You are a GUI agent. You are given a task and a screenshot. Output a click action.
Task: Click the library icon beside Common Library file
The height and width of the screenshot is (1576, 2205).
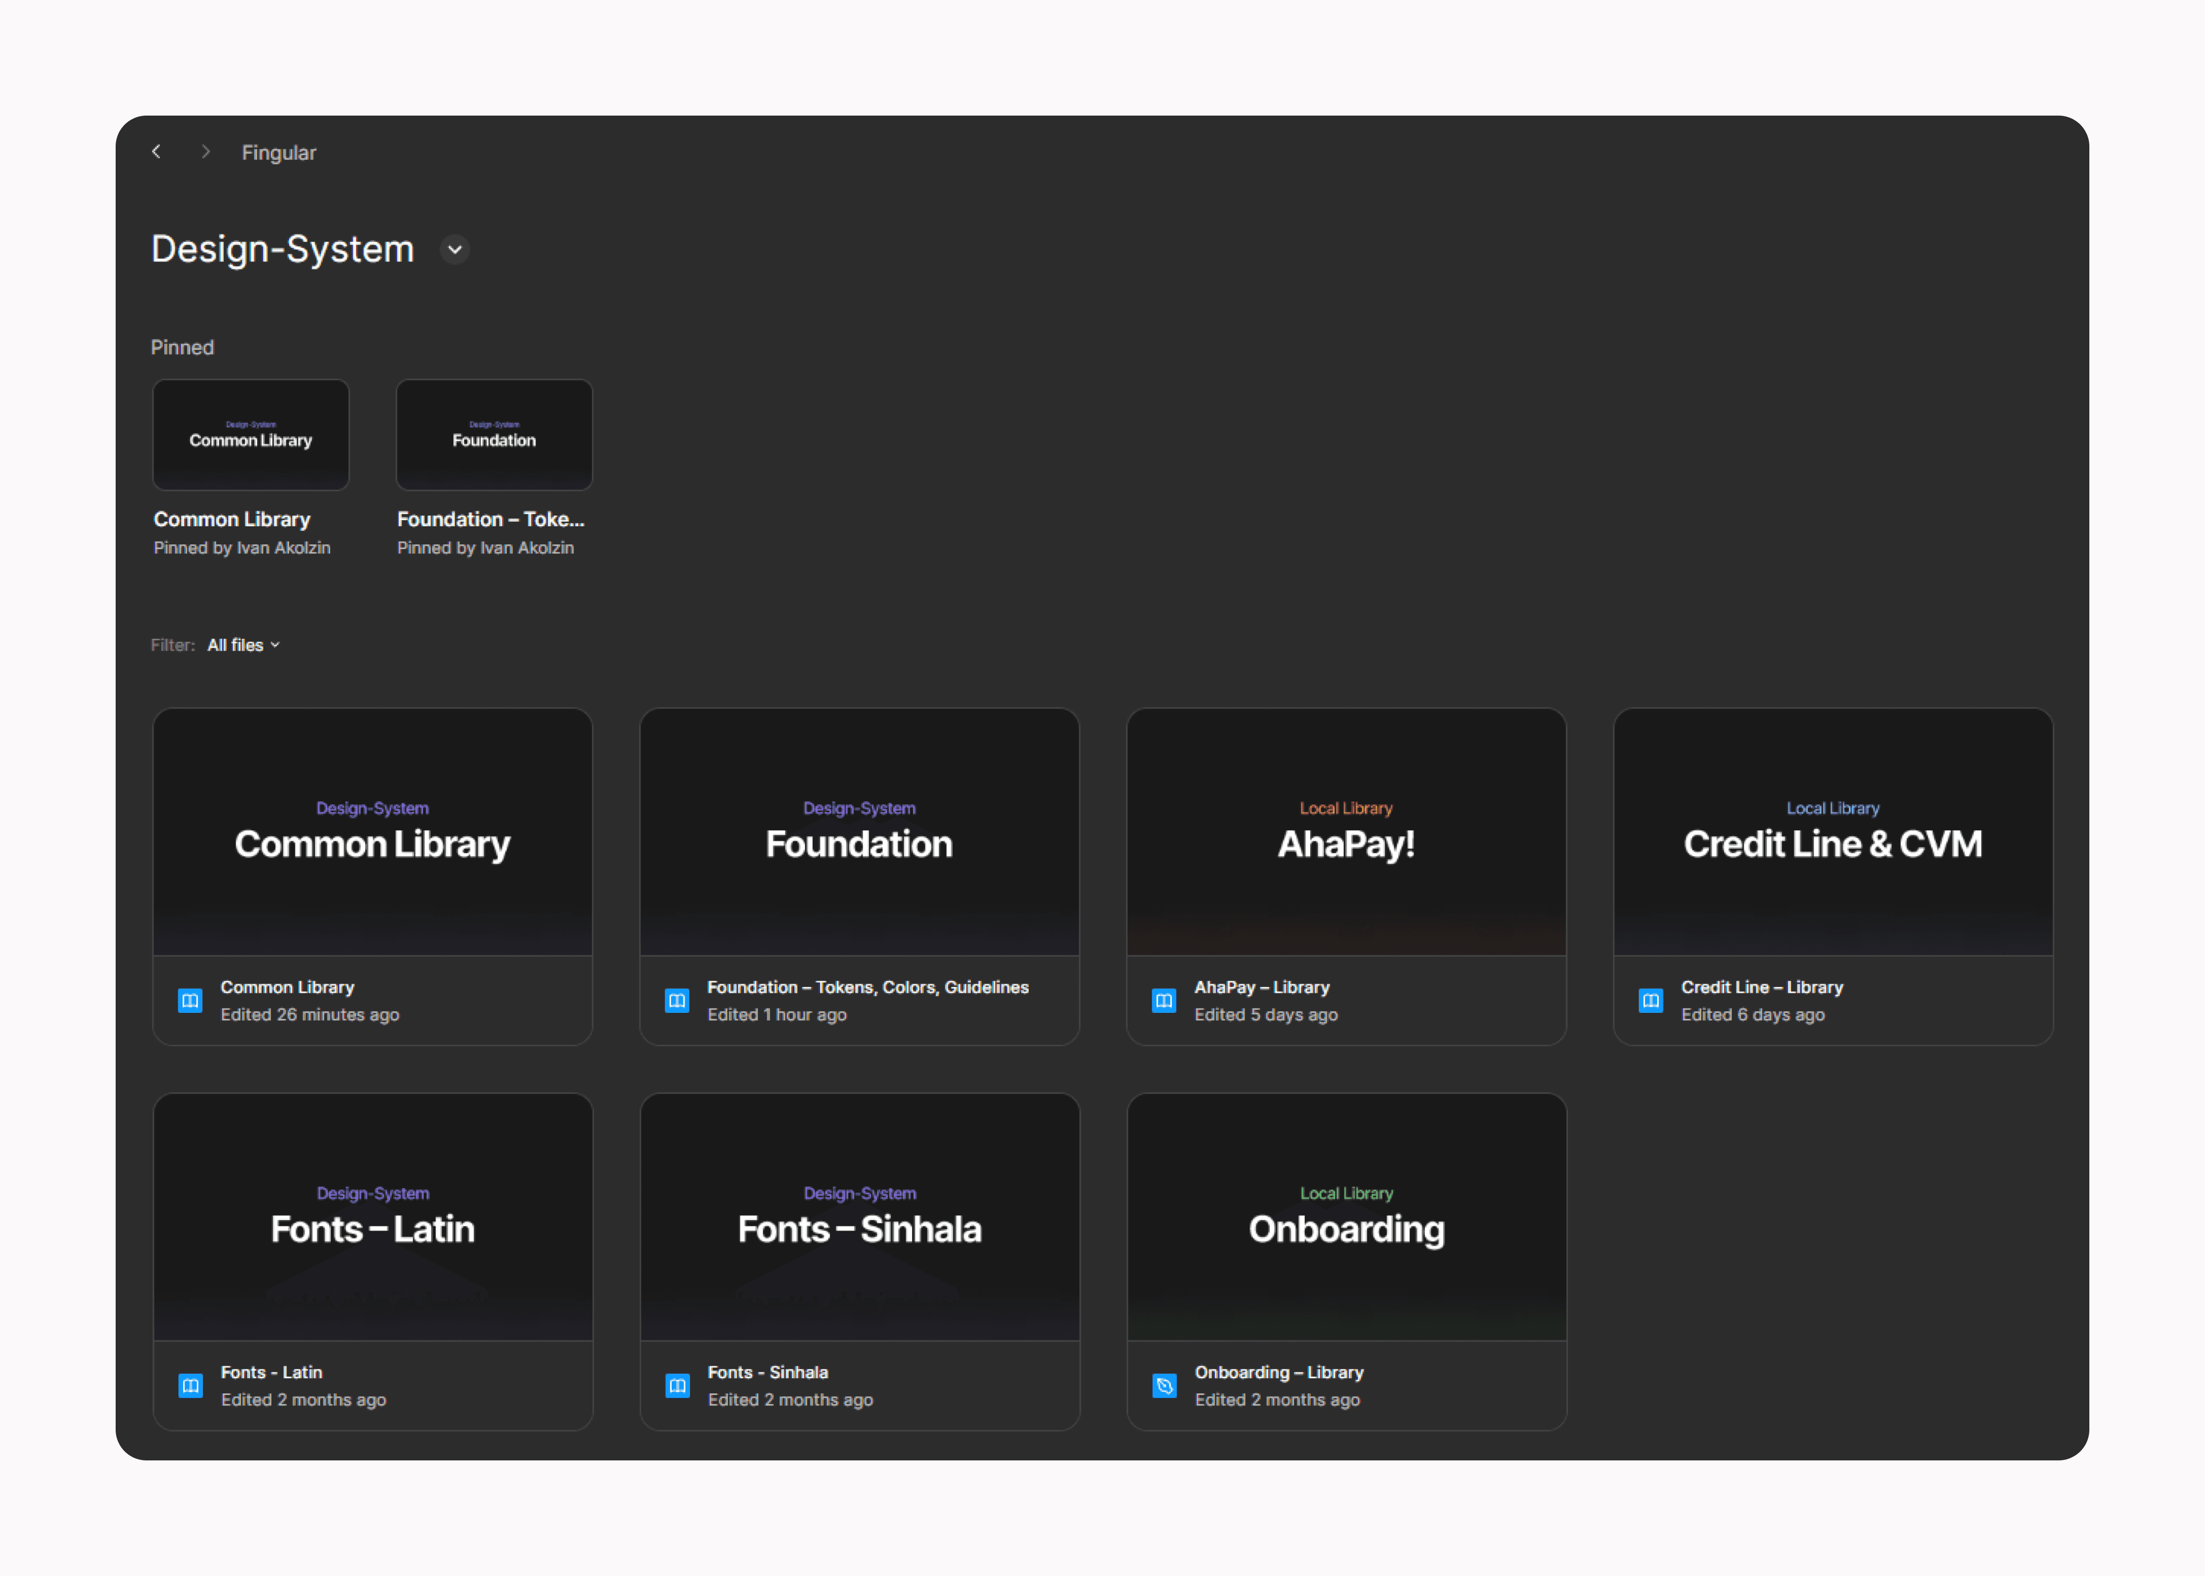[x=190, y=1000]
